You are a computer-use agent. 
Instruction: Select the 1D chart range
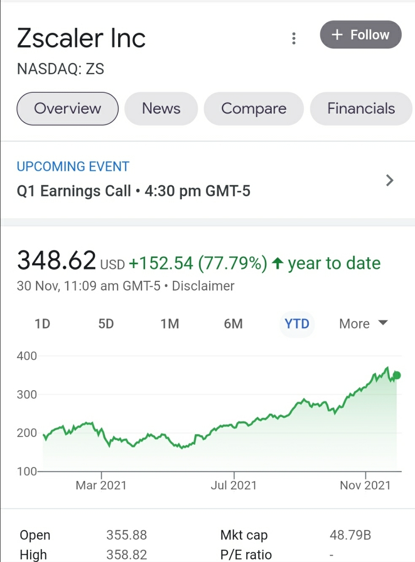(x=42, y=324)
